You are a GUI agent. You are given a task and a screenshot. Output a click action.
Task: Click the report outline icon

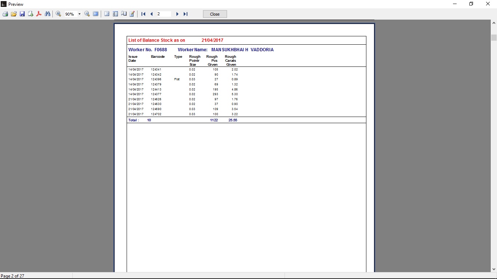point(107,14)
